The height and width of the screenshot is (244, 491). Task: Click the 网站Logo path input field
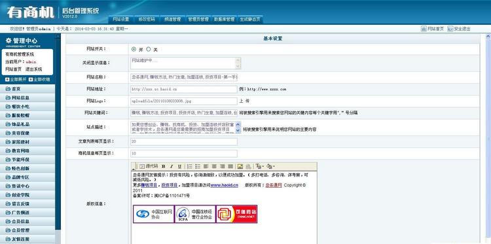184,101
